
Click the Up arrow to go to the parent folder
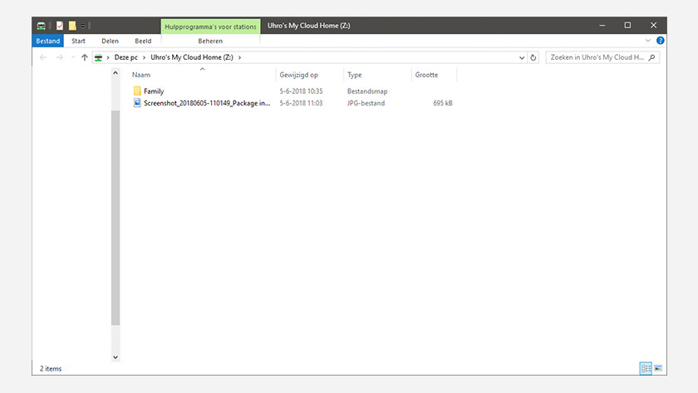(84, 58)
